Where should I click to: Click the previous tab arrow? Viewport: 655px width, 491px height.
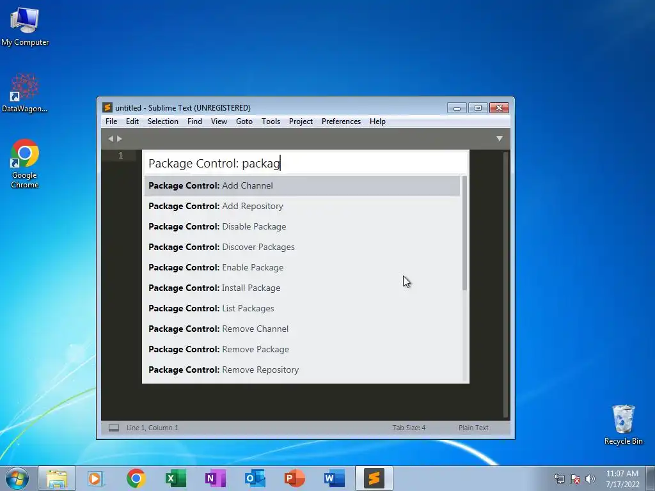pyautogui.click(x=110, y=139)
